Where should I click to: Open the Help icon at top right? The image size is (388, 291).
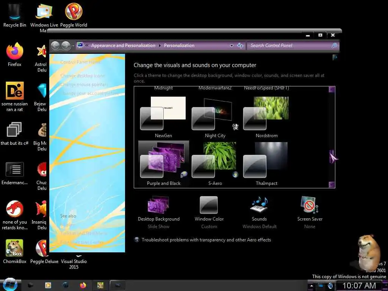[x=335, y=58]
